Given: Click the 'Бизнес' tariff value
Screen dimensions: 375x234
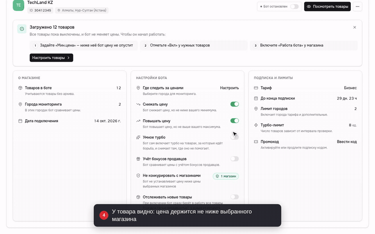Looking at the screenshot, I should [x=350, y=88].
